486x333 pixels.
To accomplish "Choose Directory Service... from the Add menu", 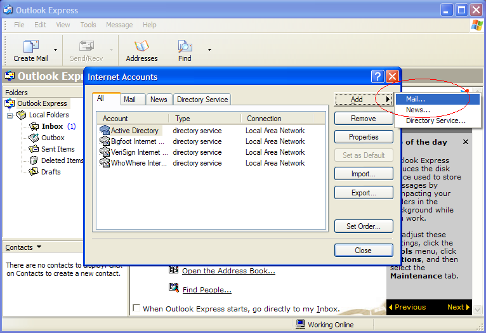I will click(437, 121).
